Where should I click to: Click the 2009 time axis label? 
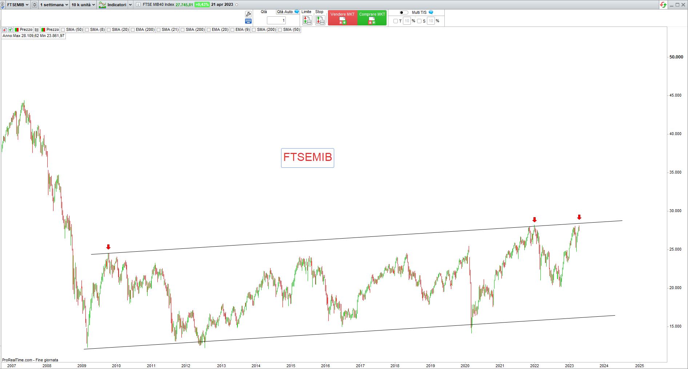click(x=82, y=366)
